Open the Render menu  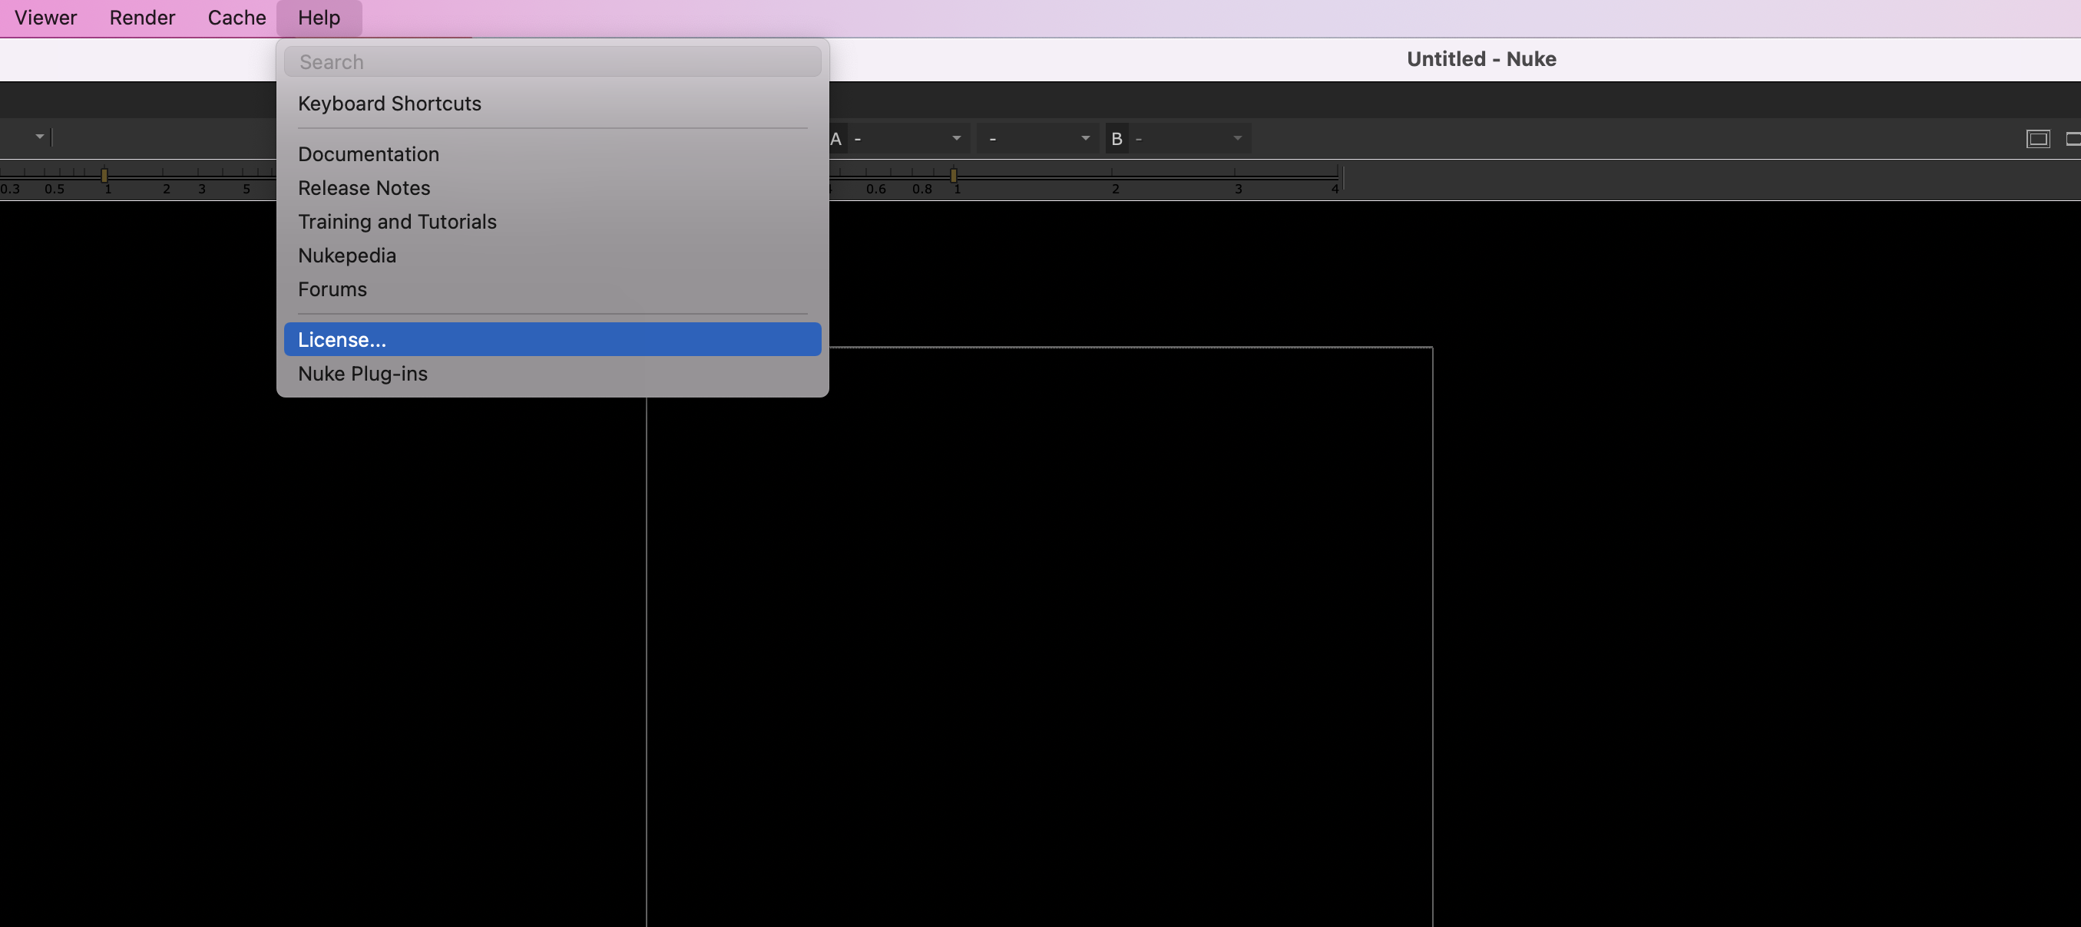pos(142,18)
